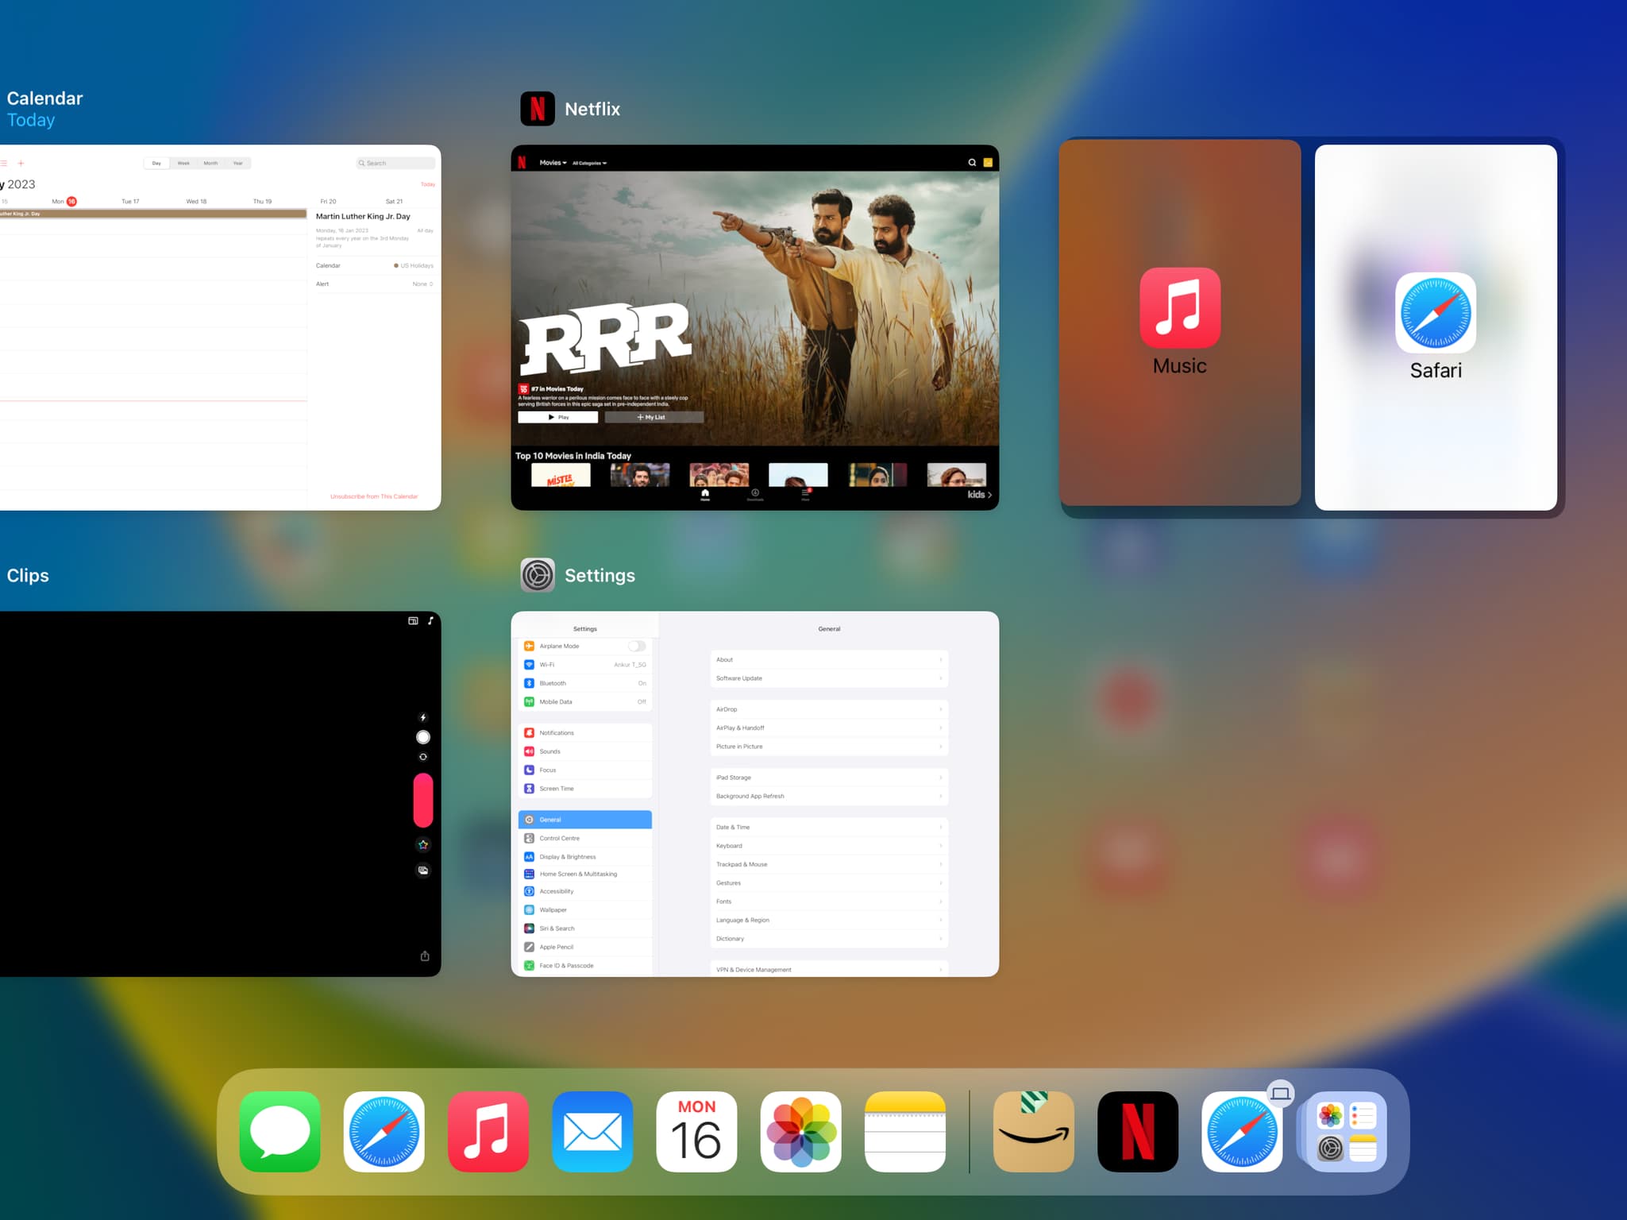Select Display & Brightness in sidebar
Viewport: 1627px width, 1220px height.
point(585,857)
